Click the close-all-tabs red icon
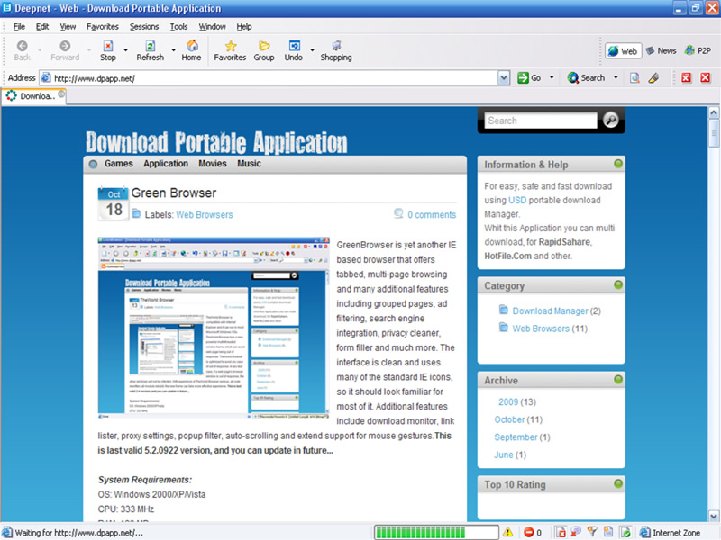 pos(686,78)
